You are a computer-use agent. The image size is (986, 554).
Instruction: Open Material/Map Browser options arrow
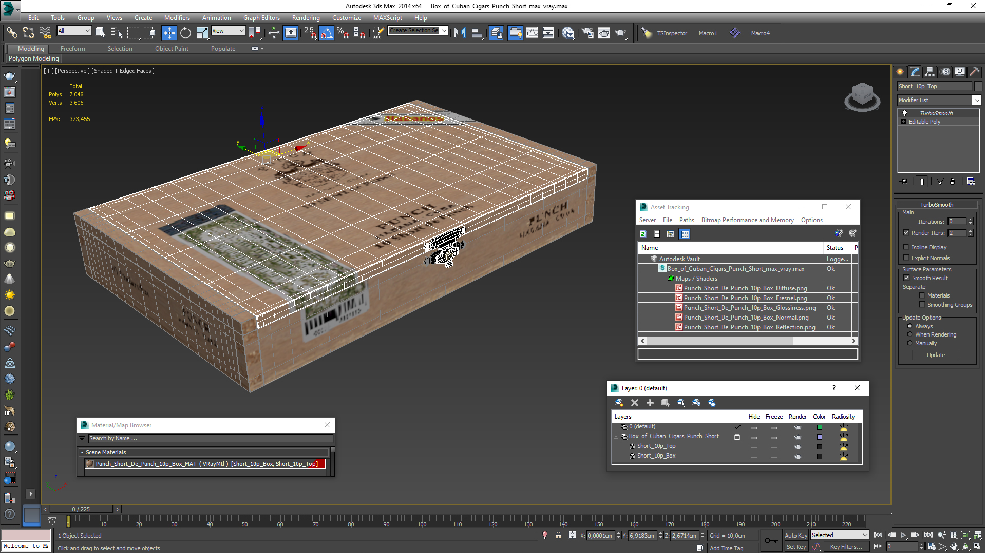(82, 438)
